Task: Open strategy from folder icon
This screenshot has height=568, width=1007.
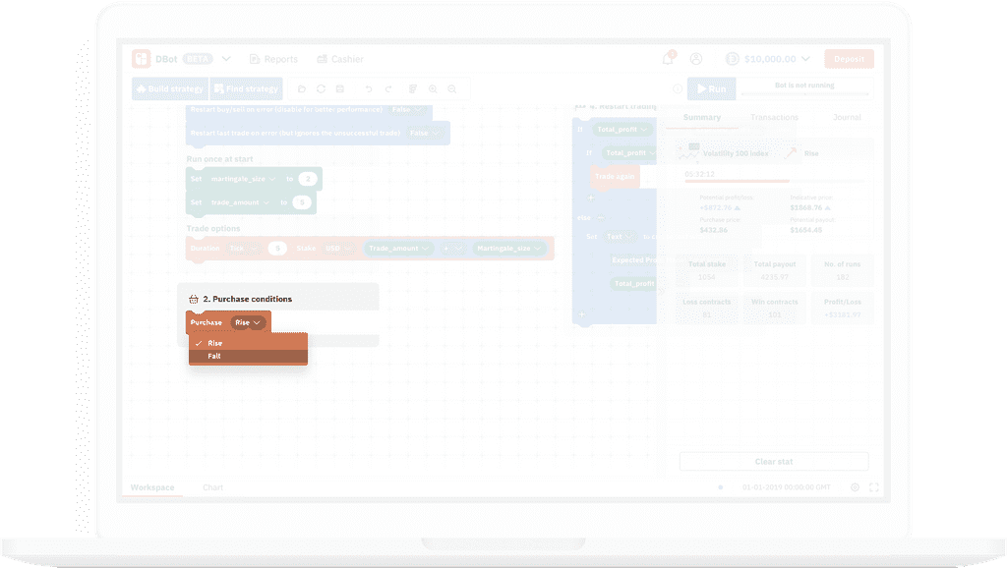Action: click(302, 89)
